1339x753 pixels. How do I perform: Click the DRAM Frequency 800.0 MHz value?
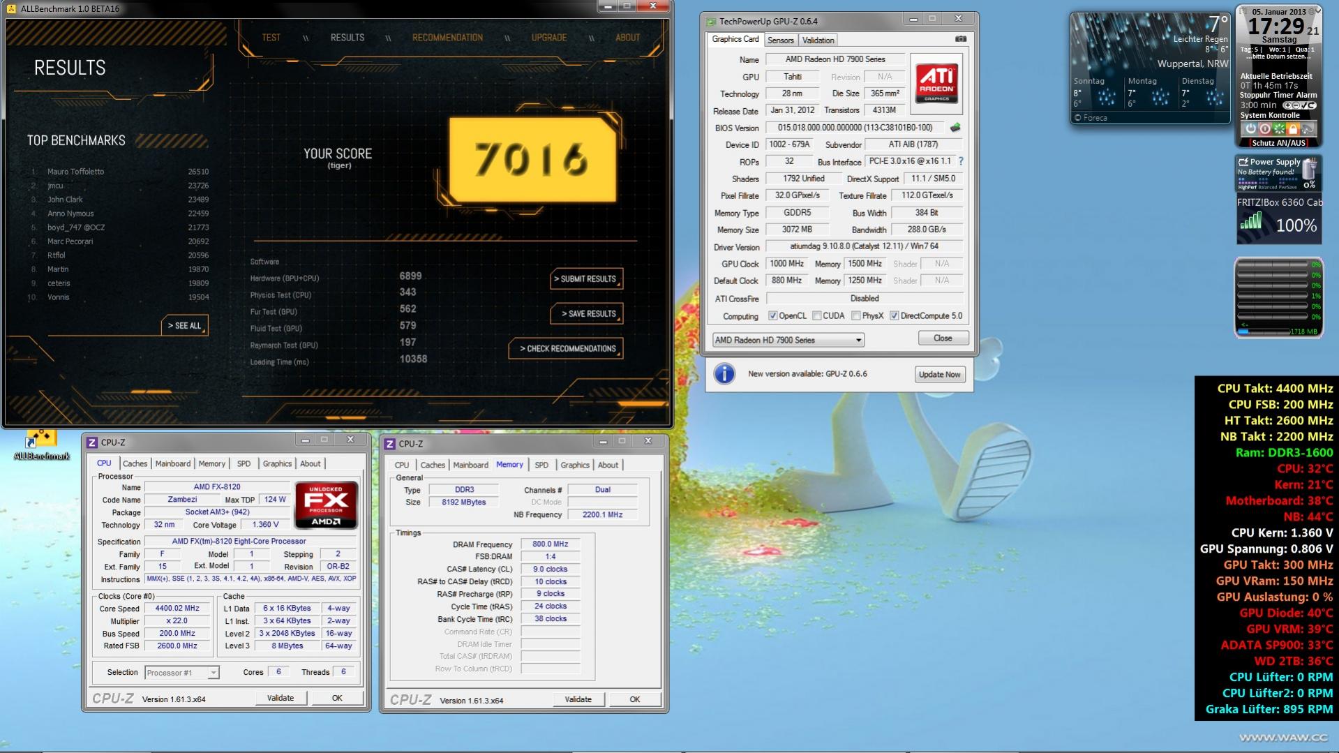[551, 544]
